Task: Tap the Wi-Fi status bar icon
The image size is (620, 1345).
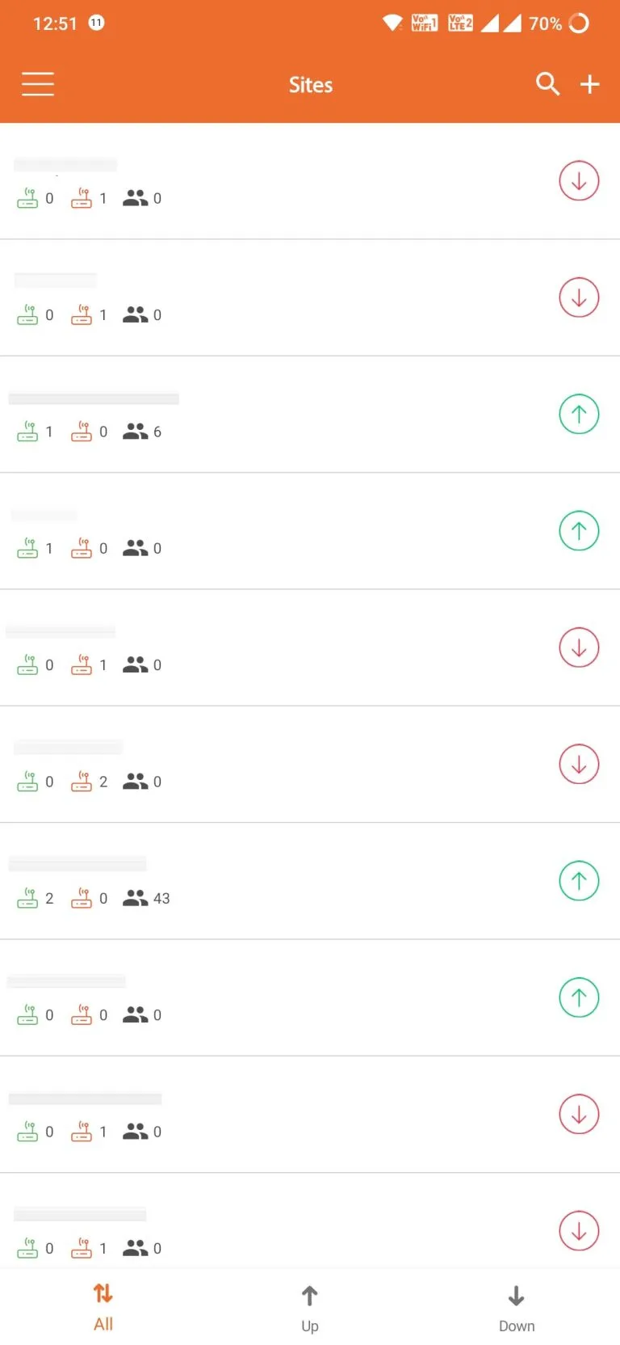Action: [392, 23]
